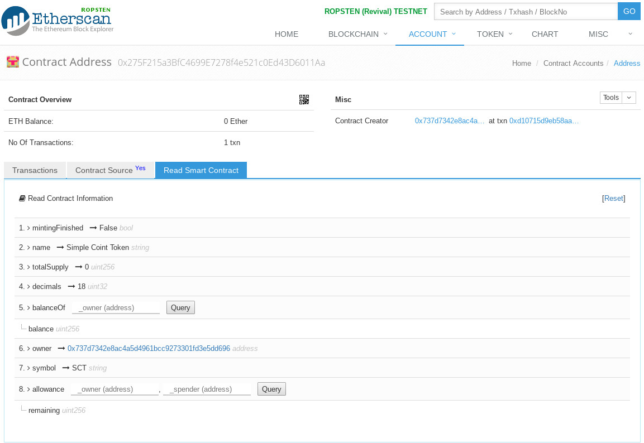Click the 'balance uint256' output label
644x443 pixels.
[54, 329]
